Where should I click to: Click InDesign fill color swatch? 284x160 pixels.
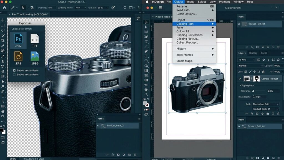(x=145, y=103)
